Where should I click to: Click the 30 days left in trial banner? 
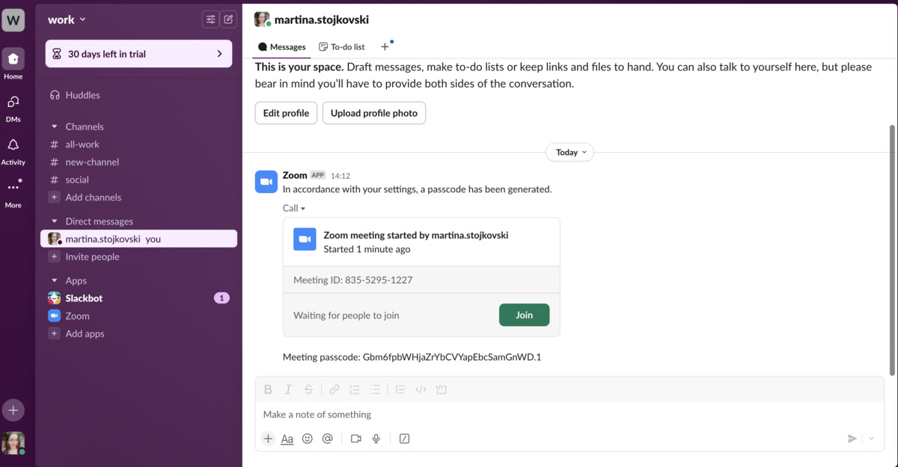[138, 54]
